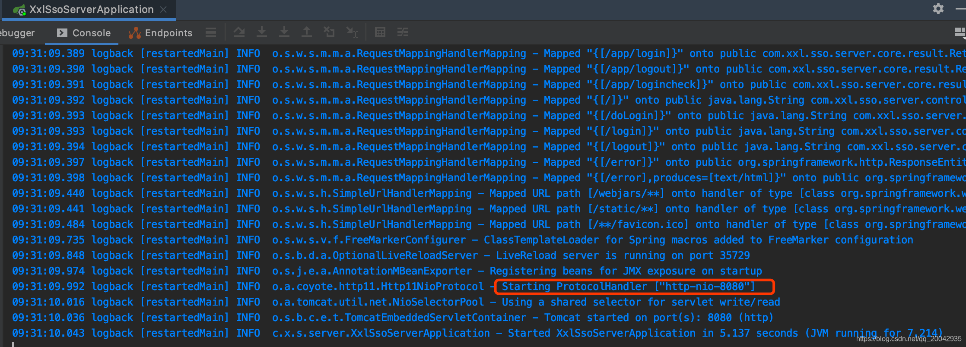The height and width of the screenshot is (347, 966).
Task: Click the Spring Boot run configuration icon
Action: click(19, 10)
